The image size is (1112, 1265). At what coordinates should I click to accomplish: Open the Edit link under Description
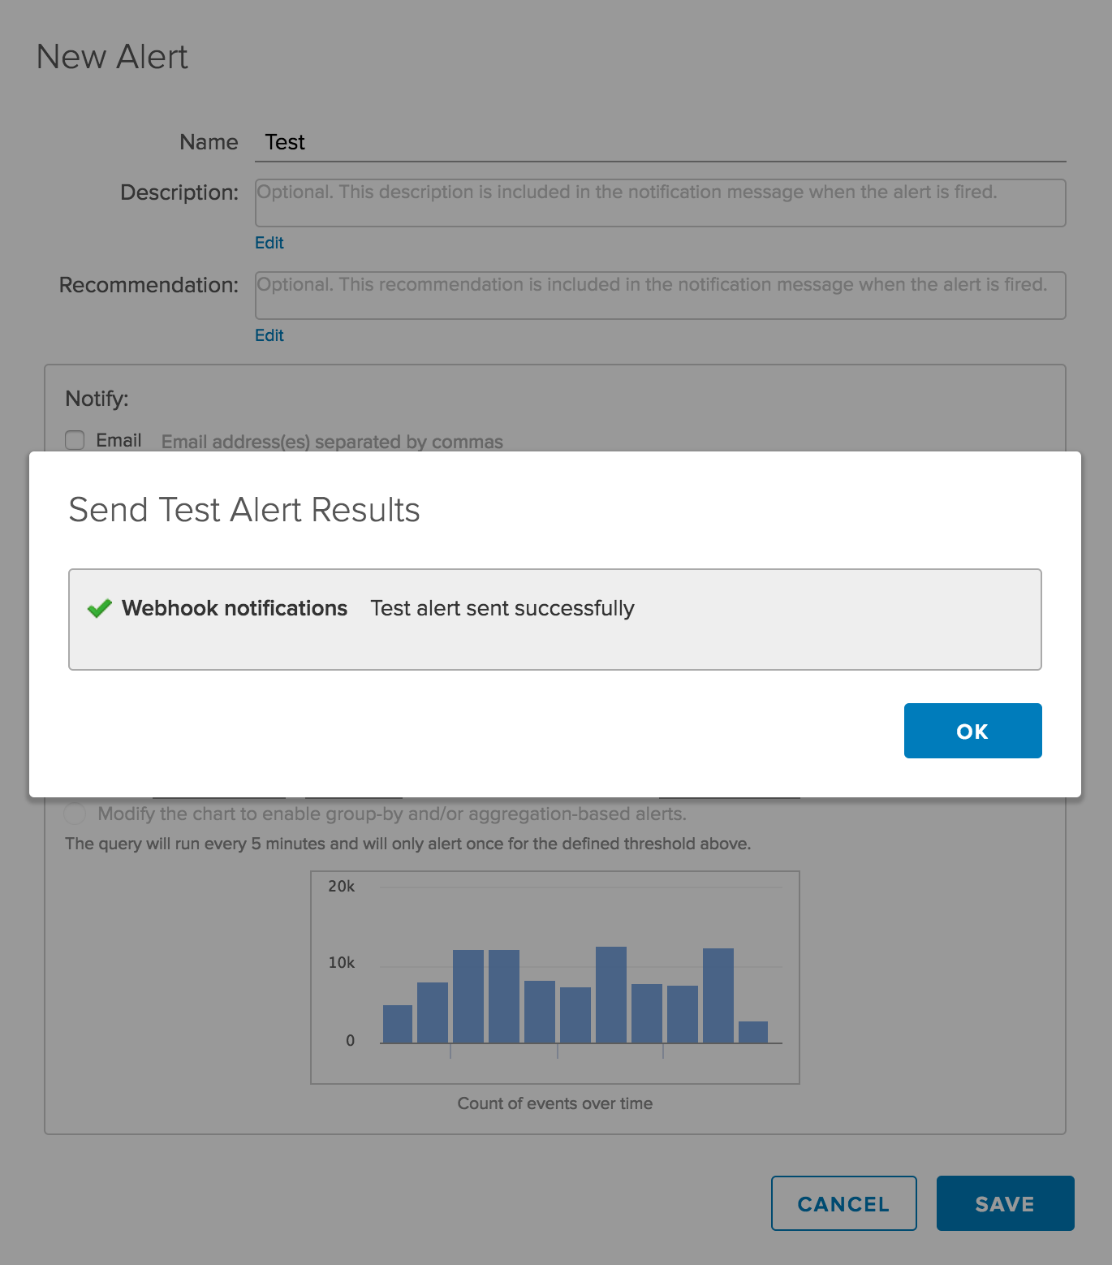269,243
